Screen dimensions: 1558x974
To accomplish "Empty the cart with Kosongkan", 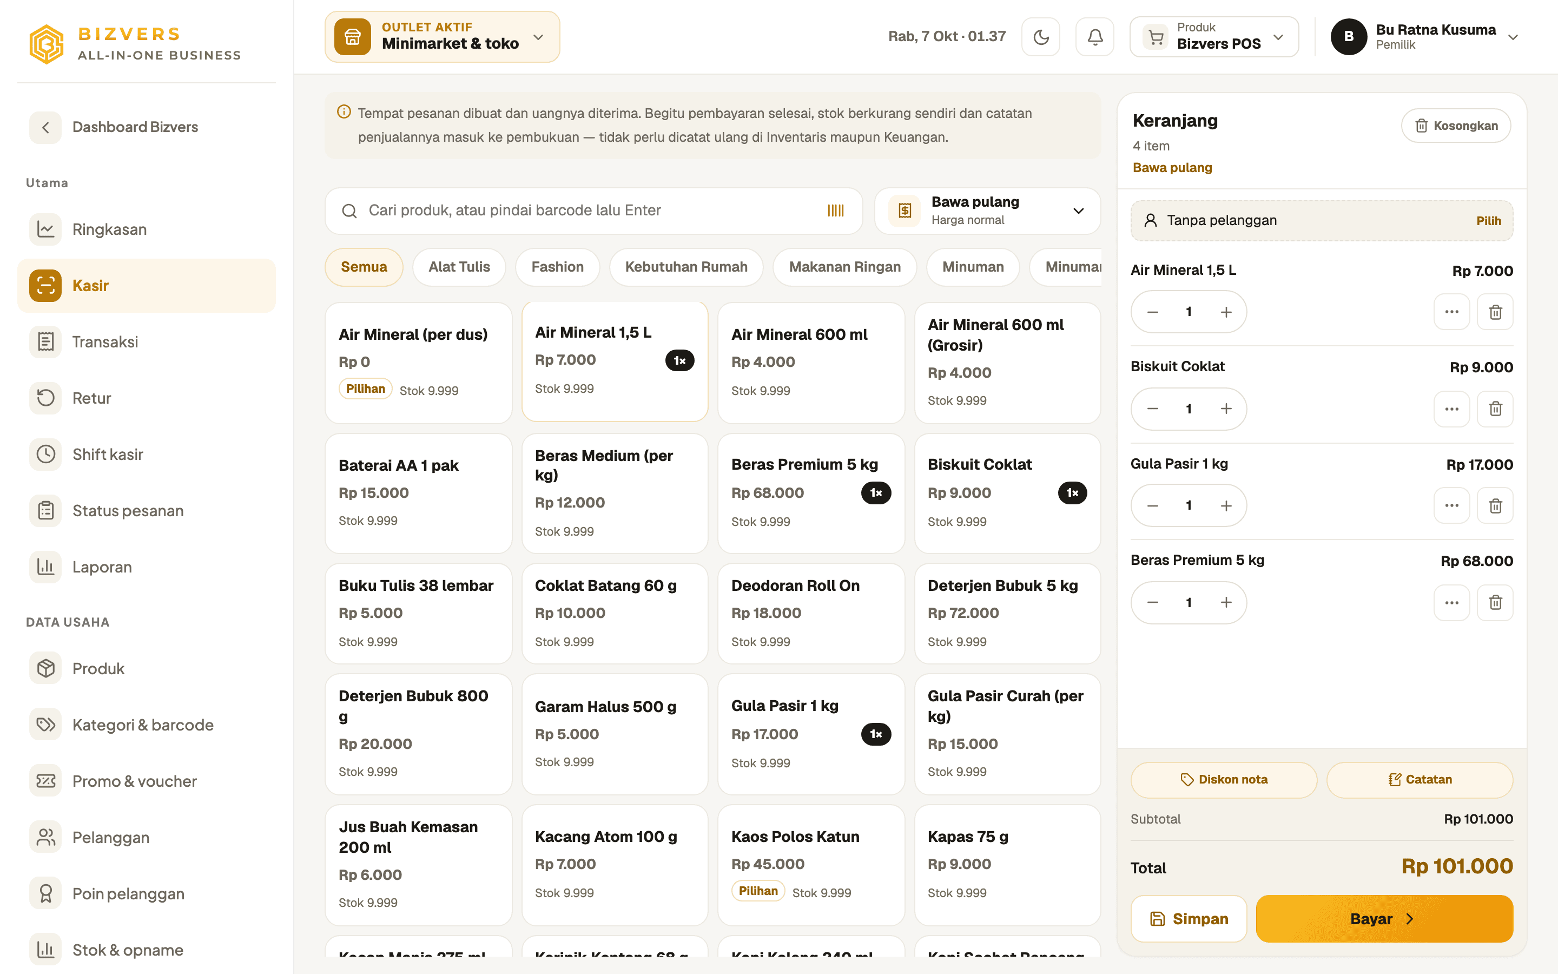I will 1456,126.
